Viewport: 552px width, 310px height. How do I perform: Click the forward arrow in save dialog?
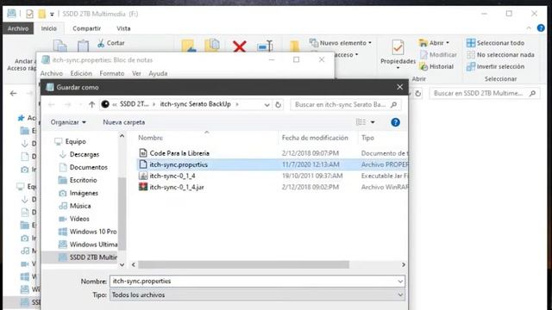tap(68, 104)
